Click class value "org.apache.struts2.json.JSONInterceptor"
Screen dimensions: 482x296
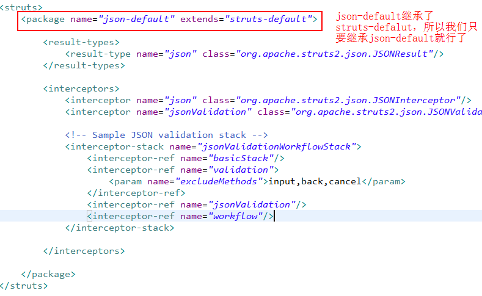348,101
